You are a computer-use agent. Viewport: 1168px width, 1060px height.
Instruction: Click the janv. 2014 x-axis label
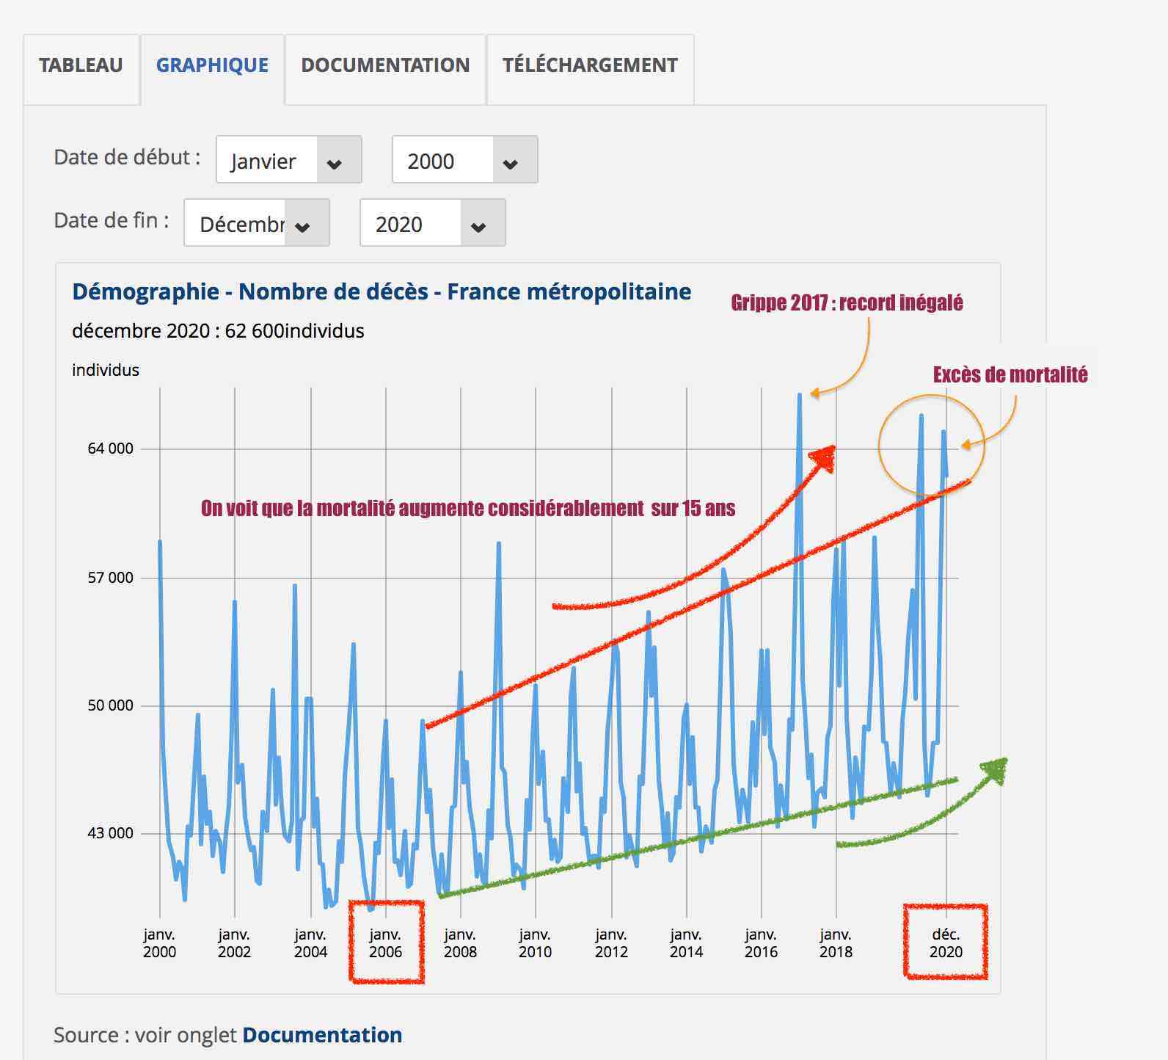pyautogui.click(x=687, y=943)
